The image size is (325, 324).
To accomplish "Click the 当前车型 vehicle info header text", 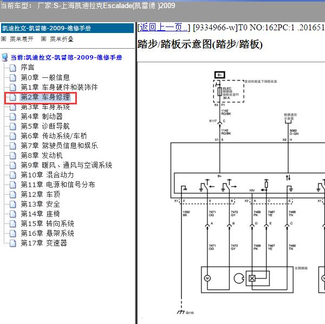I will (88, 5).
